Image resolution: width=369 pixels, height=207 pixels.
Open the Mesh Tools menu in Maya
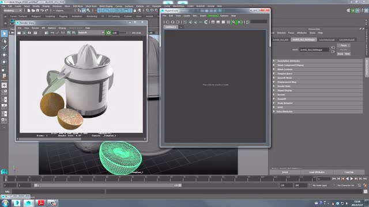pos(91,6)
